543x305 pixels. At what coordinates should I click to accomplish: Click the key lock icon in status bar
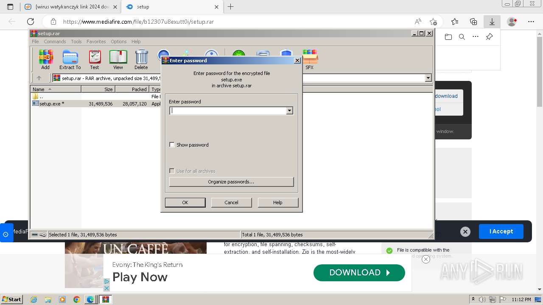coord(43,235)
